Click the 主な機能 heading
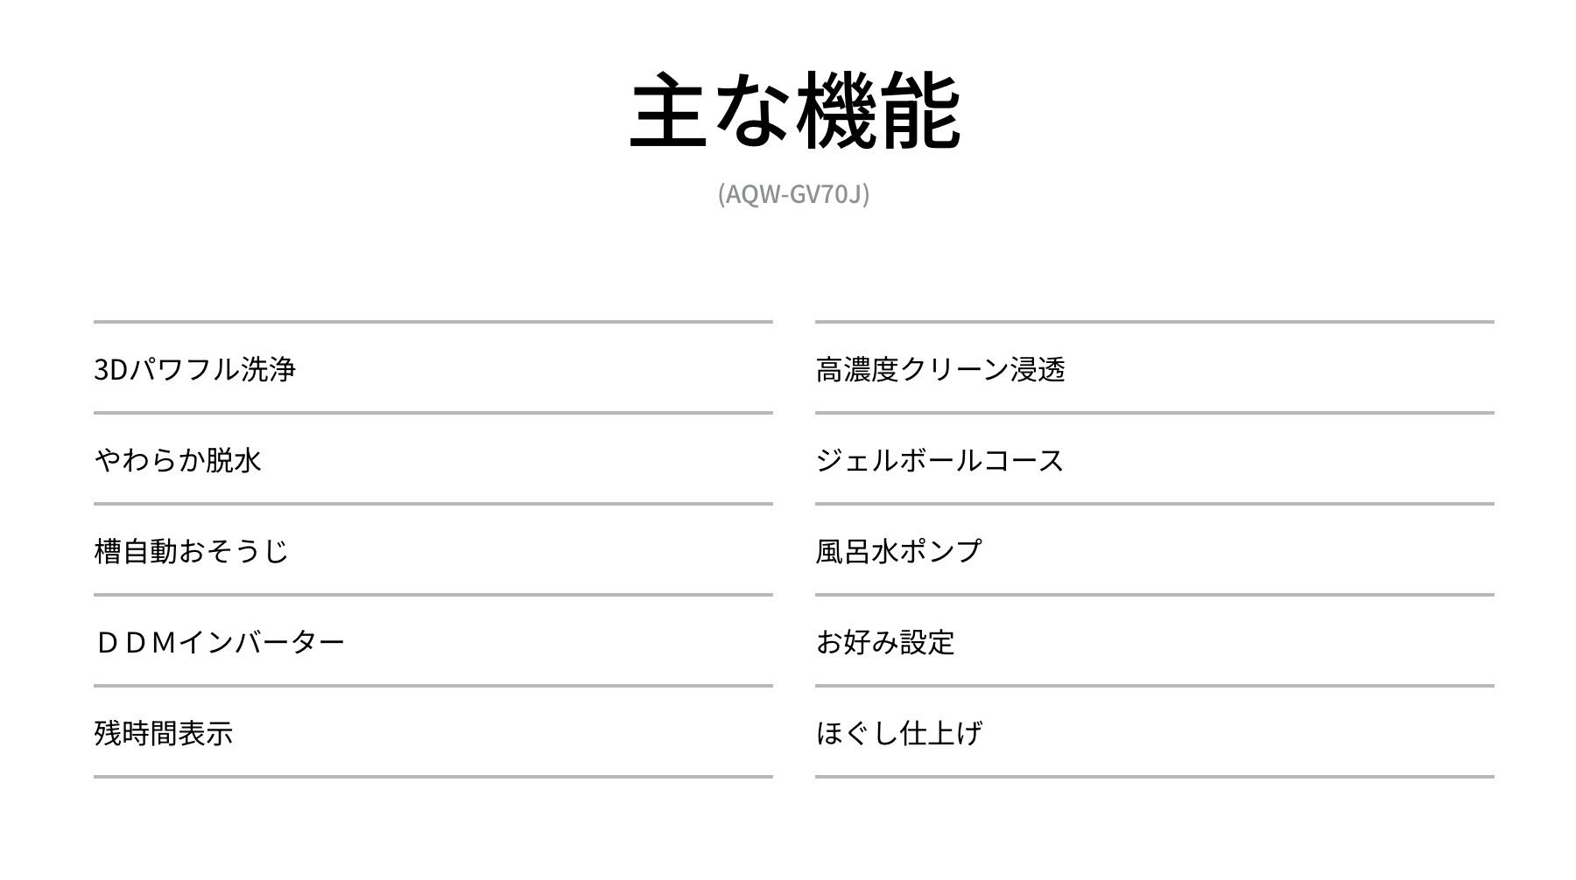Image resolution: width=1576 pixels, height=880 pixels. point(795,111)
